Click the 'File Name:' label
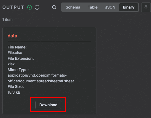 click(x=17, y=47)
